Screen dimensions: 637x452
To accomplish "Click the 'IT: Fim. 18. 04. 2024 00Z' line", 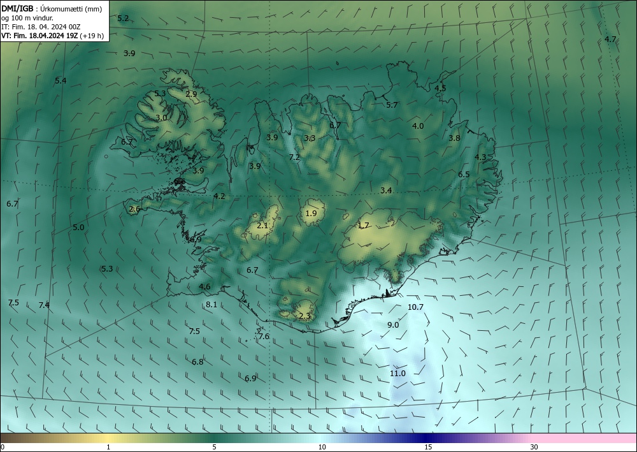I will point(41,27).
